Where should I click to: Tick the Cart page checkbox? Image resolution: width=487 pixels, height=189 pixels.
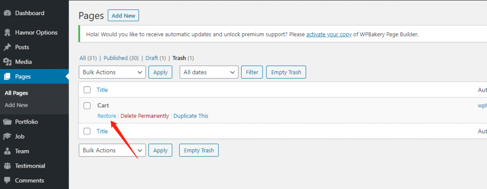point(88,106)
